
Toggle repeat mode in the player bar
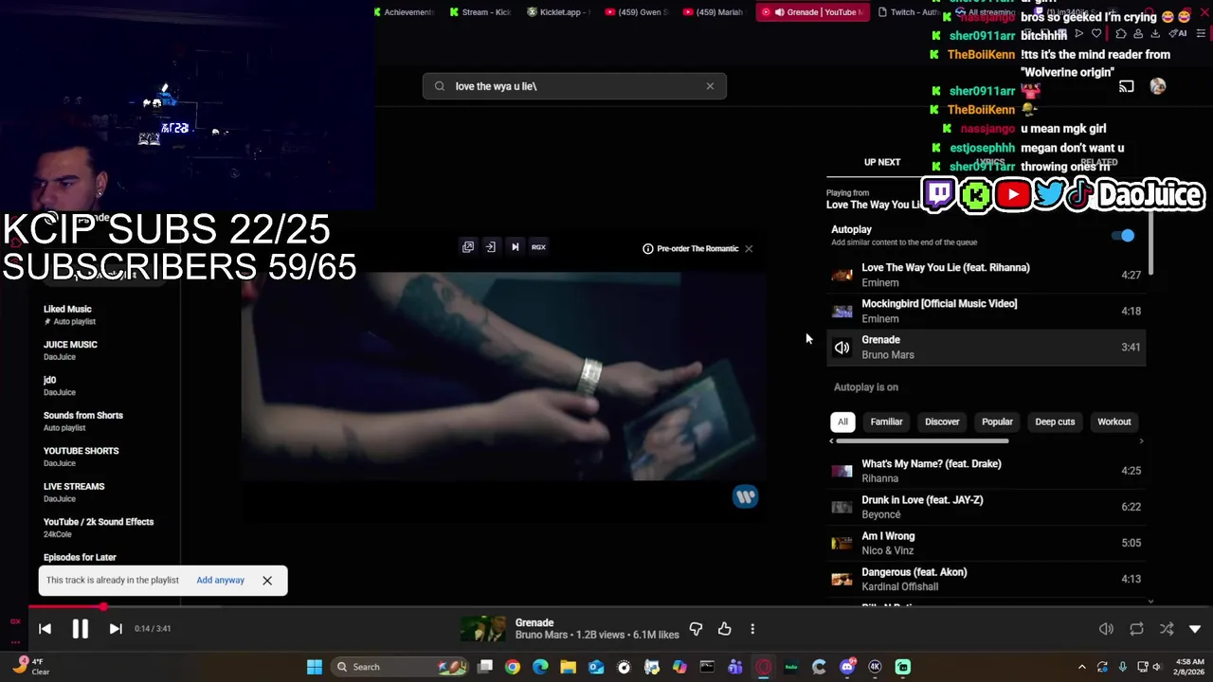pos(1136,629)
